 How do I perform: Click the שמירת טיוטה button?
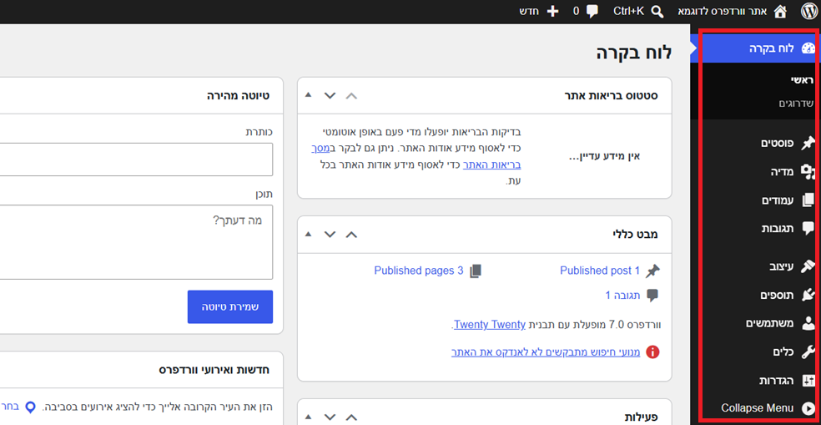click(230, 307)
